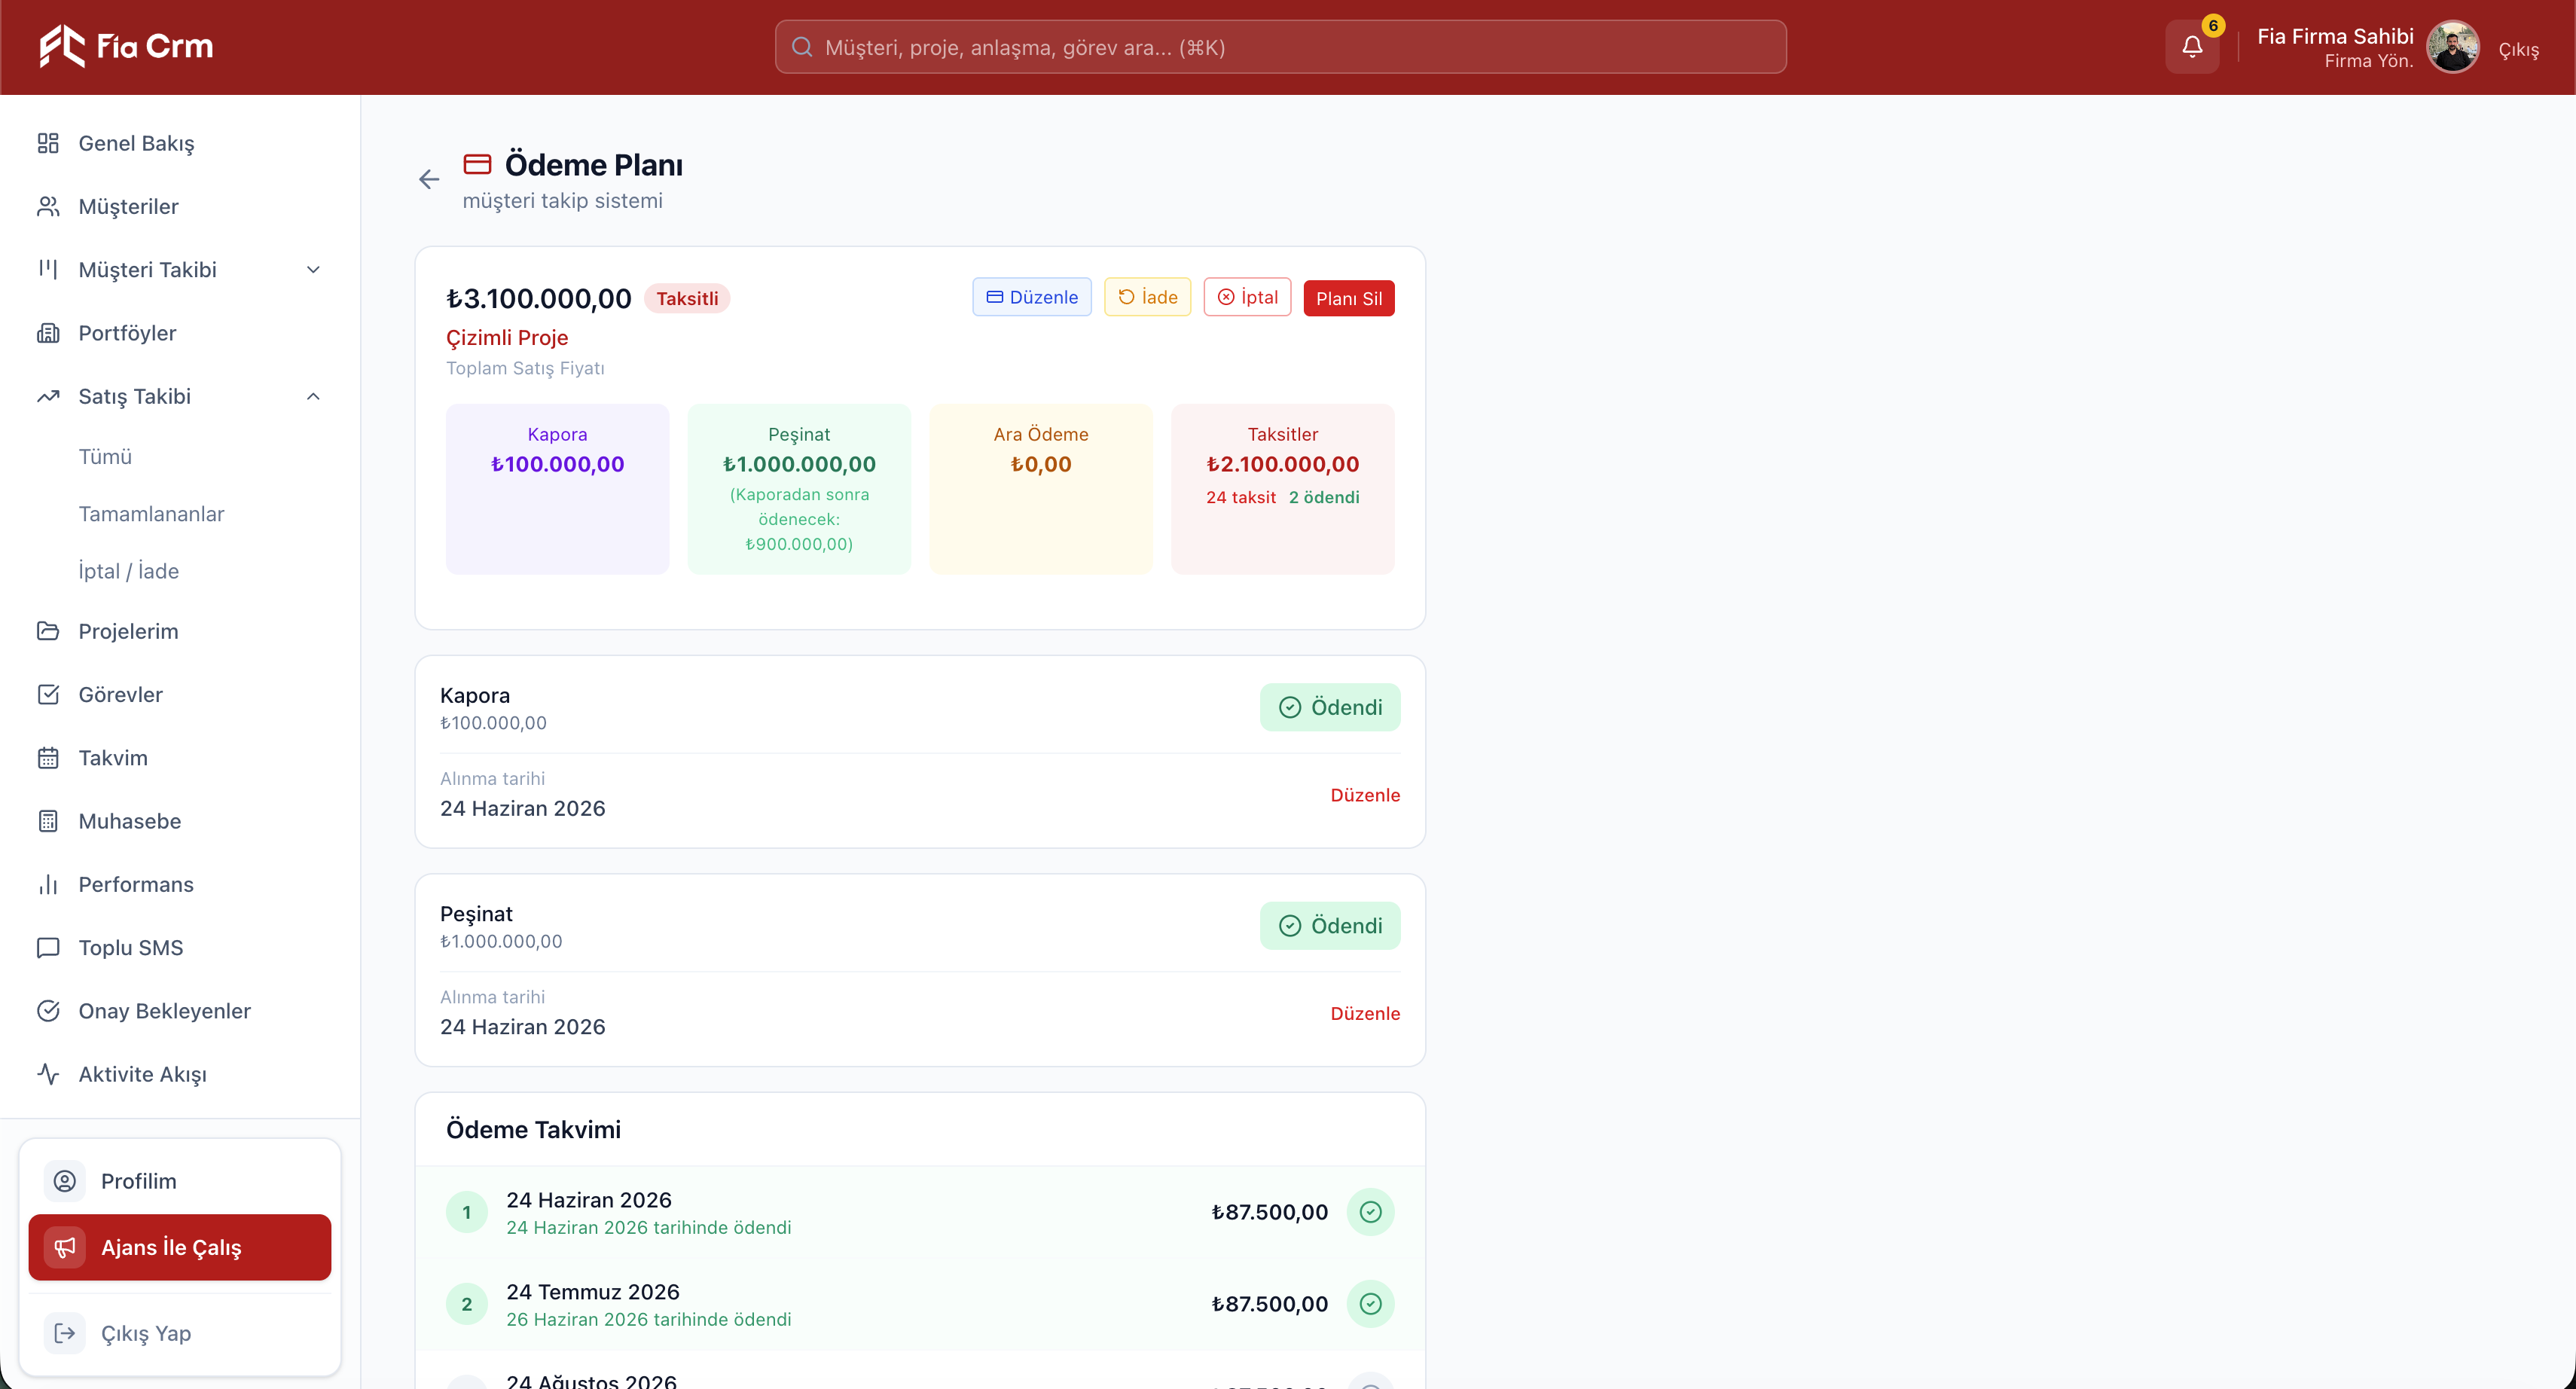Expand the Müşteri Takibi submenu chevron
This screenshot has width=2576, height=1389.
tap(313, 270)
